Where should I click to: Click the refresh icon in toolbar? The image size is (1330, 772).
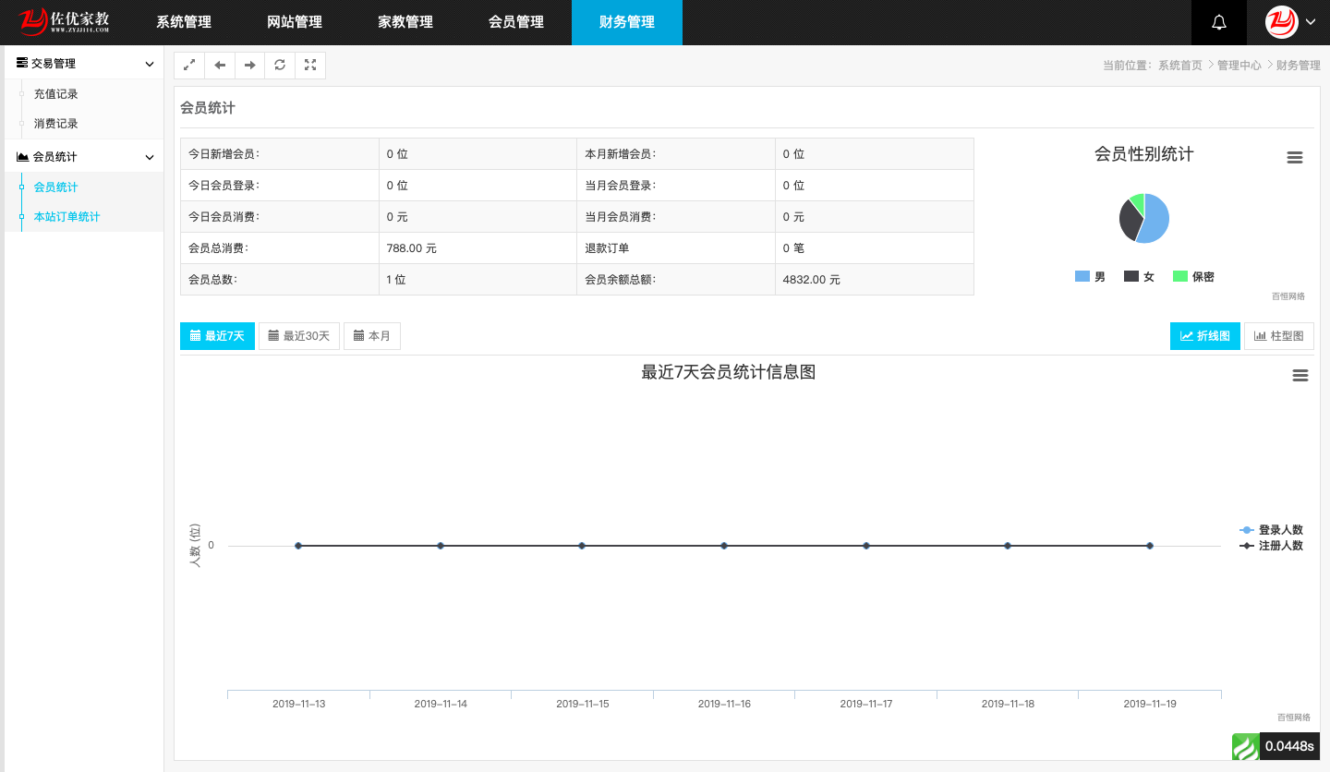(280, 66)
